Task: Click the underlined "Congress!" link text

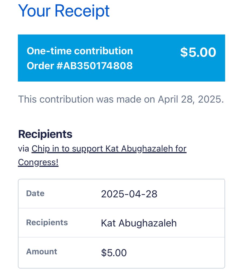Action: coord(38,163)
